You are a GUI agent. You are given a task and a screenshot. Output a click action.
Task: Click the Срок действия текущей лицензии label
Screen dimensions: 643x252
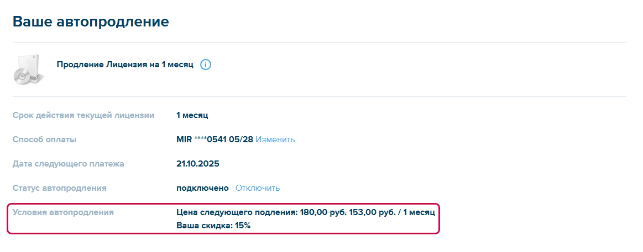[x=83, y=115]
